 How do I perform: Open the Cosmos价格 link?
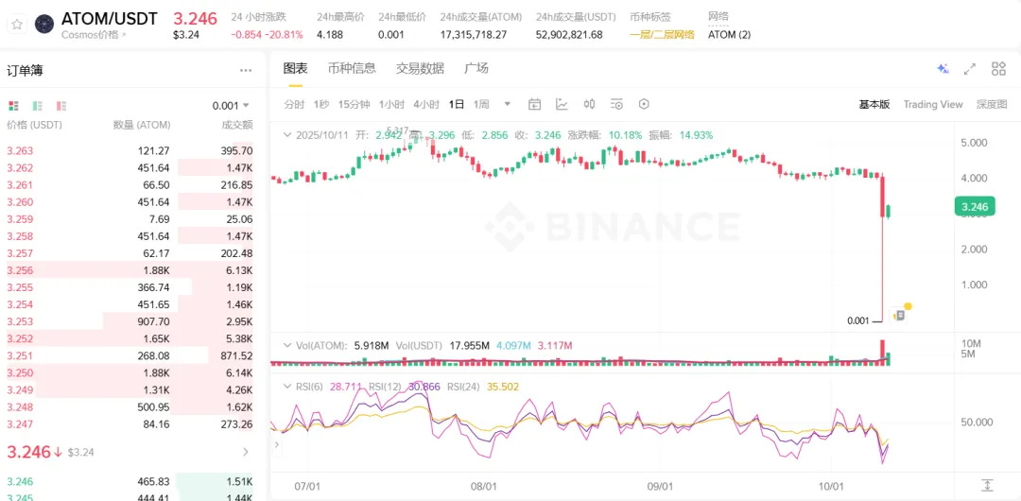tap(94, 35)
